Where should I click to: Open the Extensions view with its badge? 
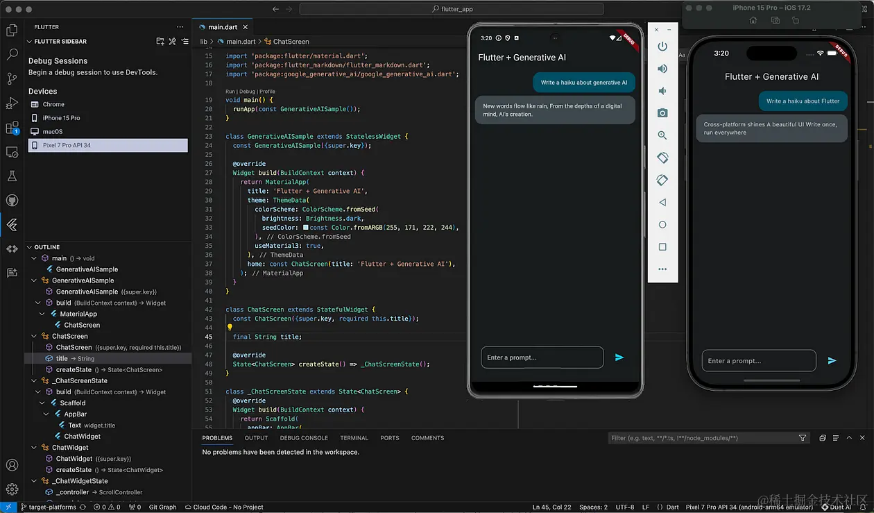[12, 128]
